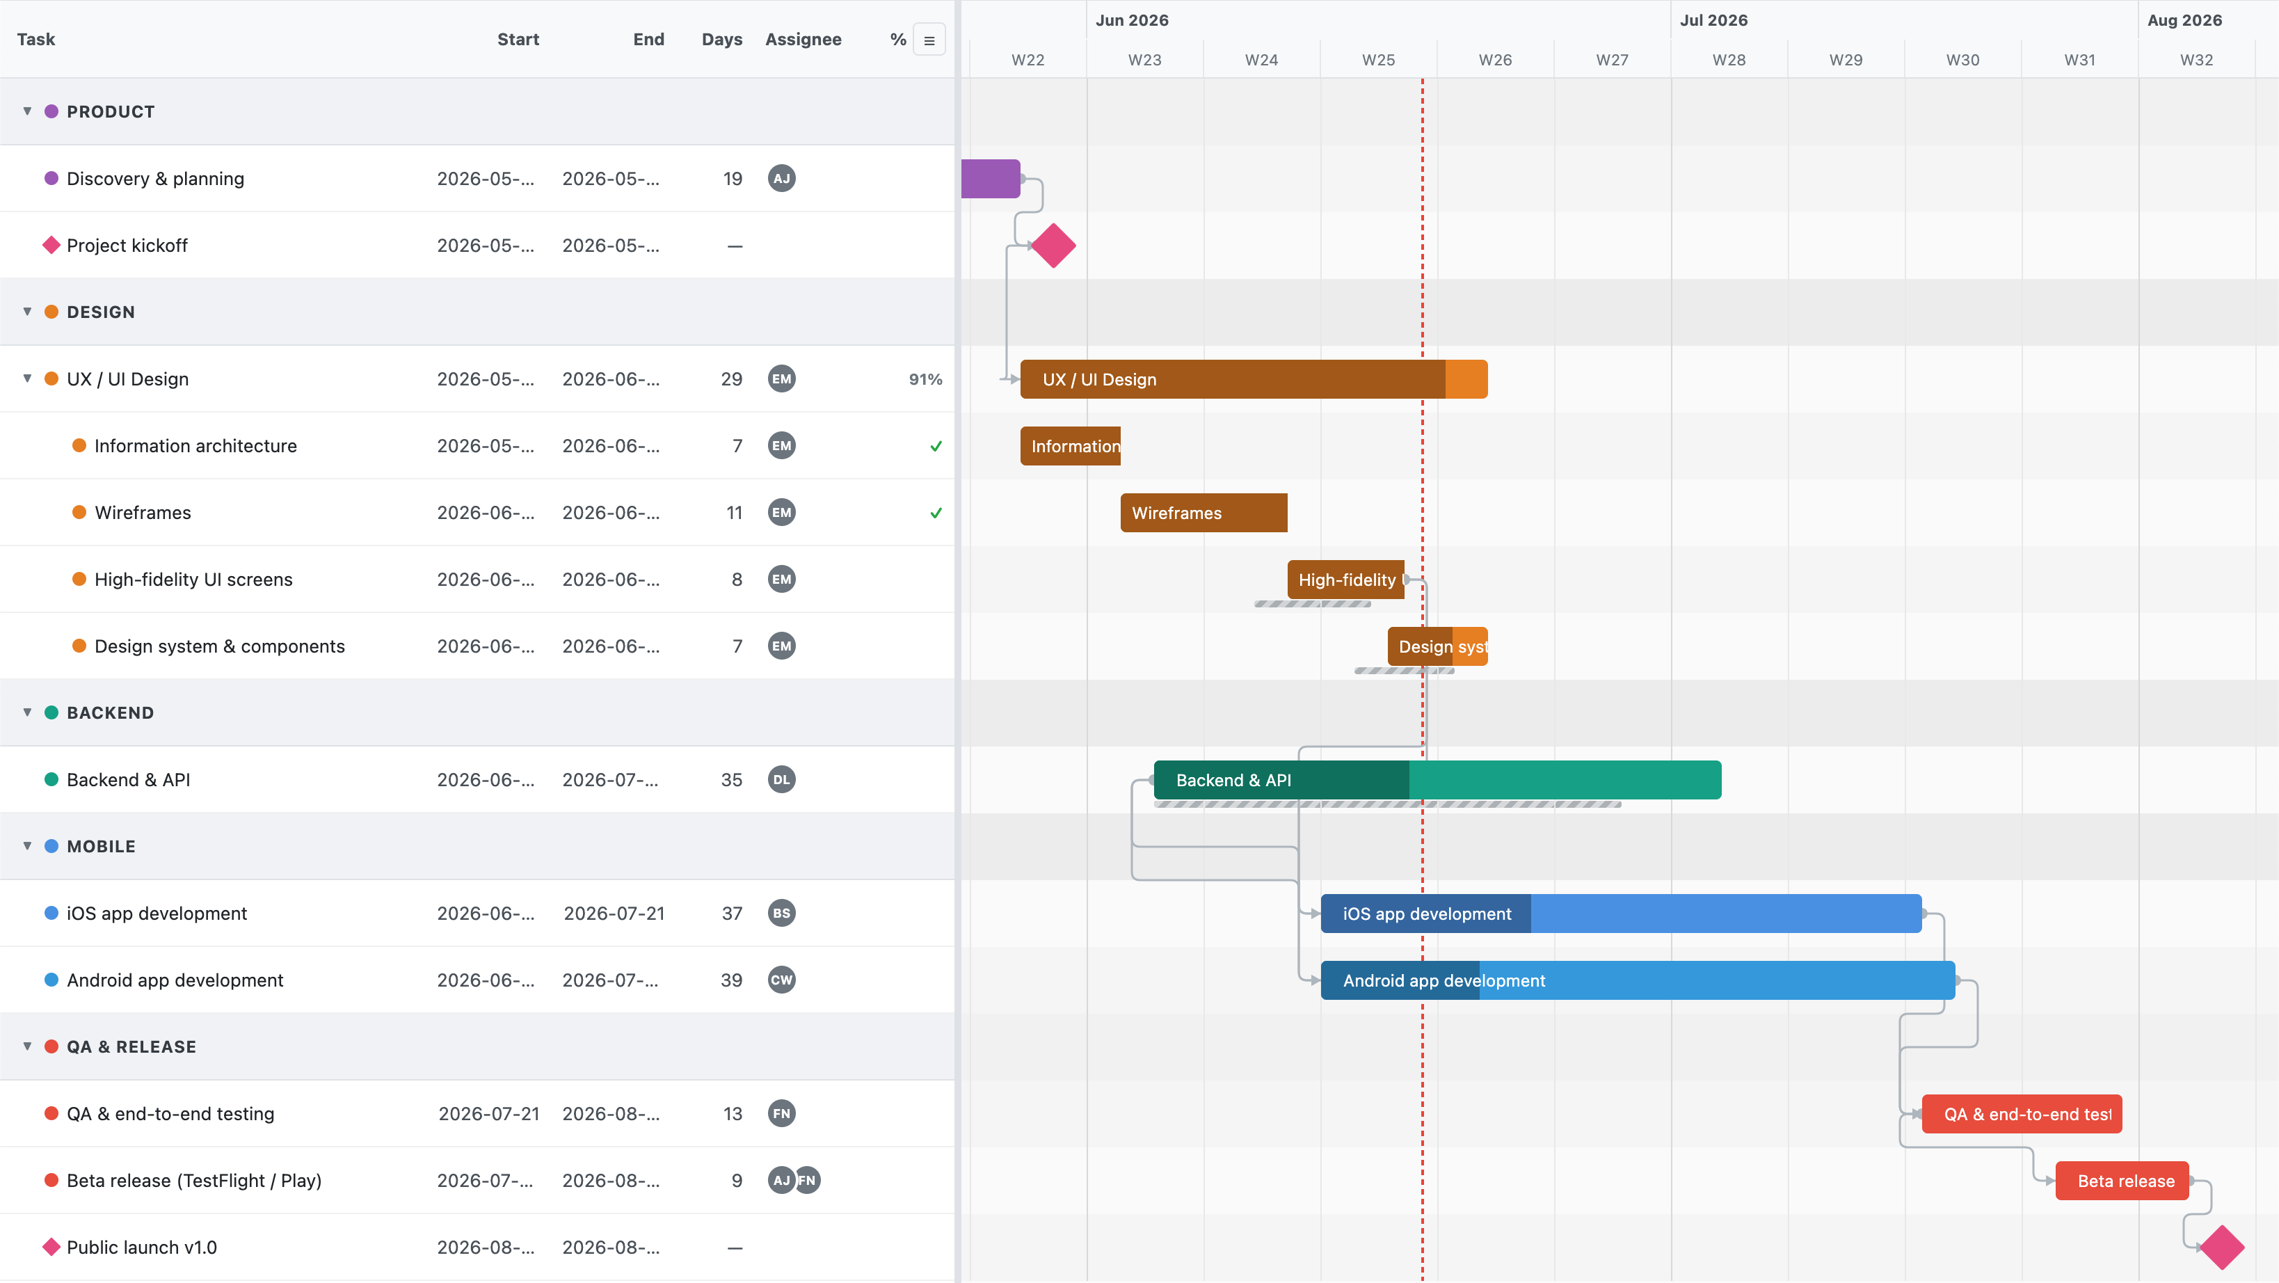The image size is (2279, 1283).
Task: Collapse the BACKEND group
Action: [x=27, y=712]
